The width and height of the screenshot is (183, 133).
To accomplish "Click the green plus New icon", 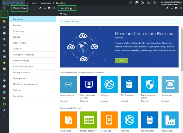I will (4, 14).
